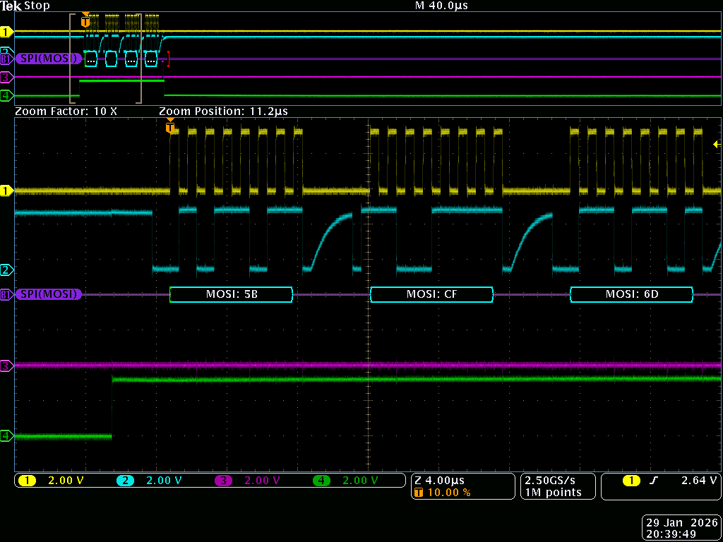Click the Tek logo
The width and height of the screenshot is (723, 542).
[x=11, y=6]
